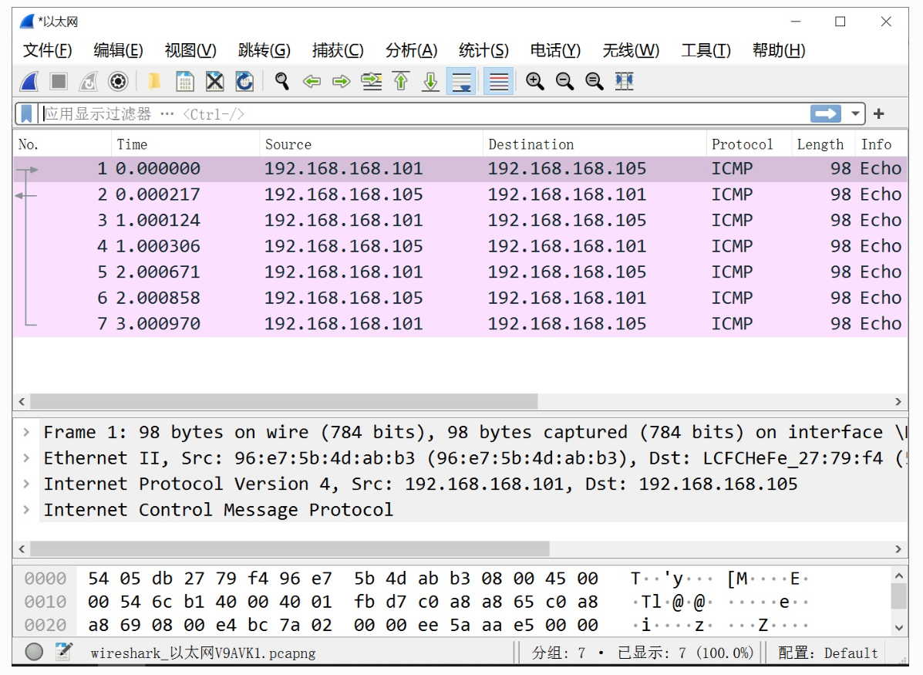Start capture with the shark fin icon
The image size is (923, 675).
29,82
